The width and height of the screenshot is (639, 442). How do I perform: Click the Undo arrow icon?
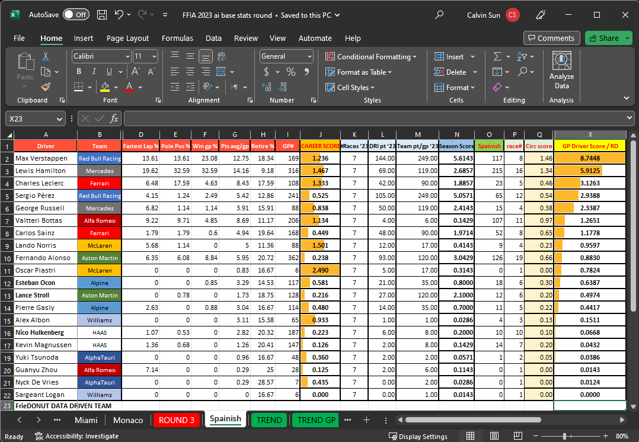pyautogui.click(x=119, y=15)
